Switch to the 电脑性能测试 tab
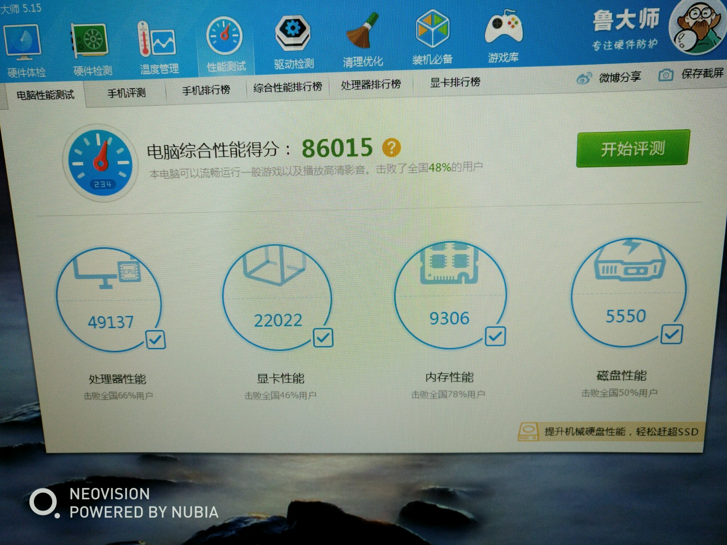This screenshot has height=545, width=727. (45, 96)
